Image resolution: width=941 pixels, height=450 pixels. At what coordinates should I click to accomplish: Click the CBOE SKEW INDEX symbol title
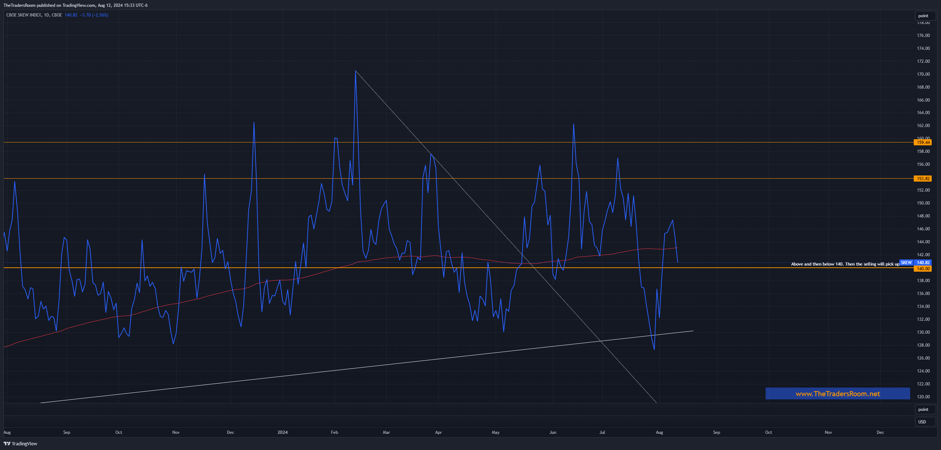coord(23,15)
